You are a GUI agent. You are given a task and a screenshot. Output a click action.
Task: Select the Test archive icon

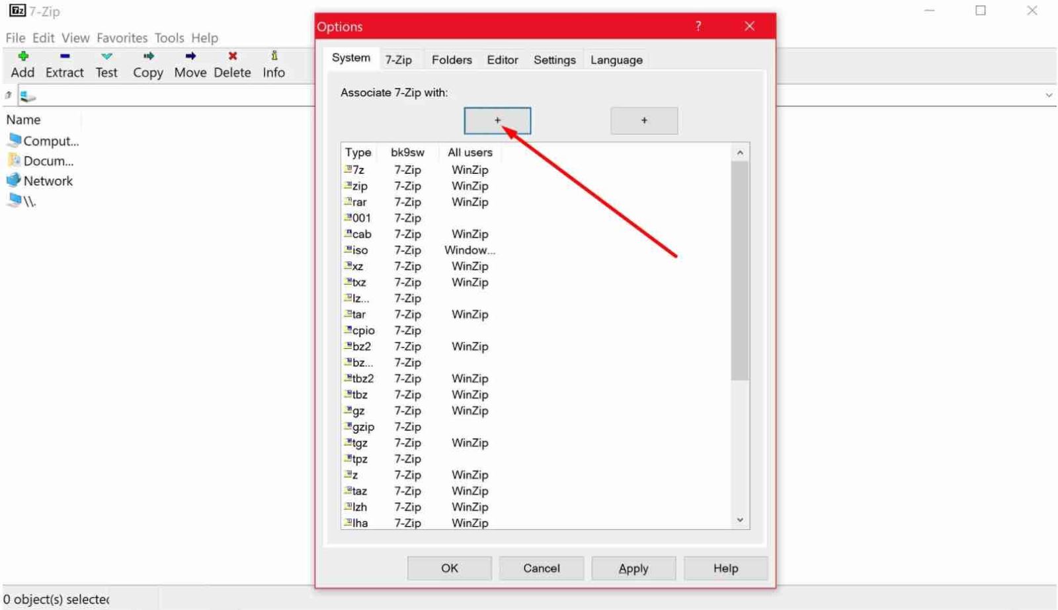click(x=106, y=56)
